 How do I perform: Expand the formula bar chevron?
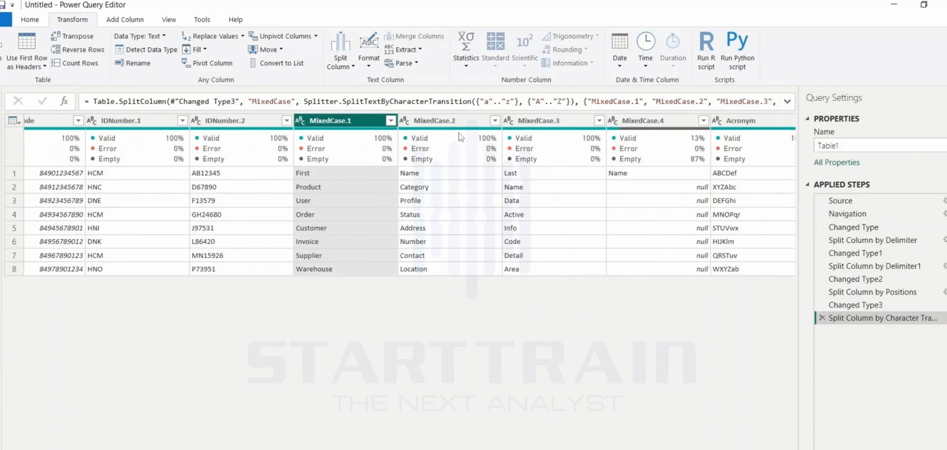pyautogui.click(x=787, y=101)
